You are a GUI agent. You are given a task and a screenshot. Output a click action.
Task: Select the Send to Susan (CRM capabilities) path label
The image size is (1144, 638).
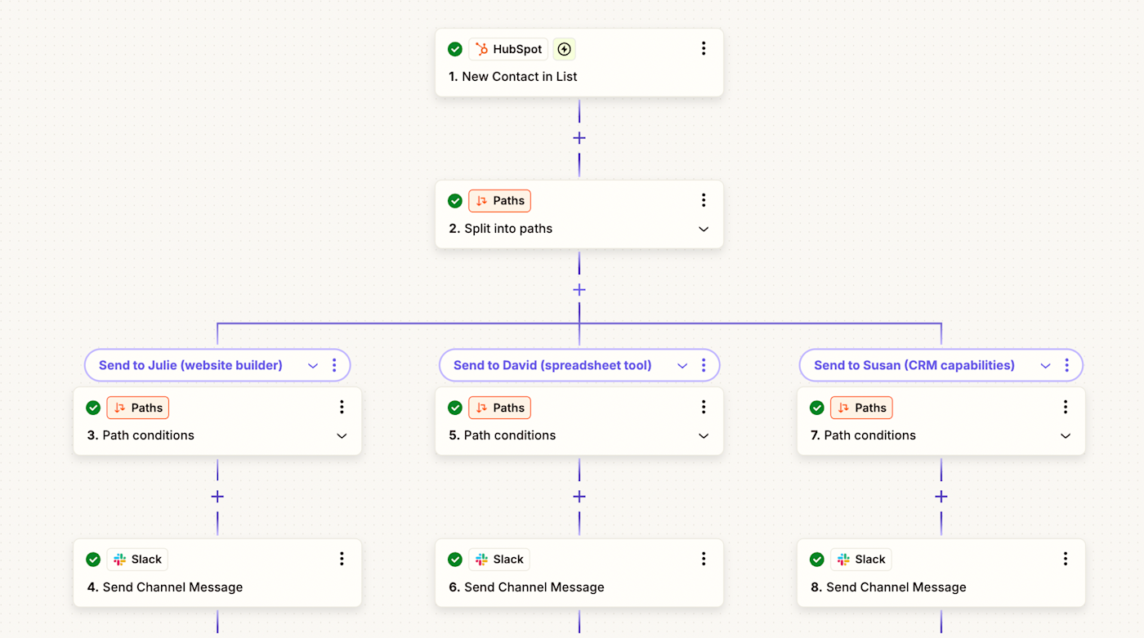point(914,365)
